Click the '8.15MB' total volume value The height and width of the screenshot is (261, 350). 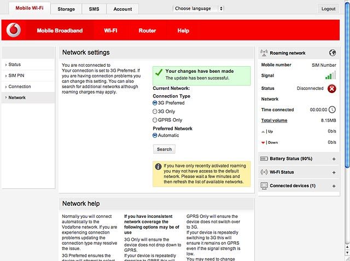click(x=328, y=120)
